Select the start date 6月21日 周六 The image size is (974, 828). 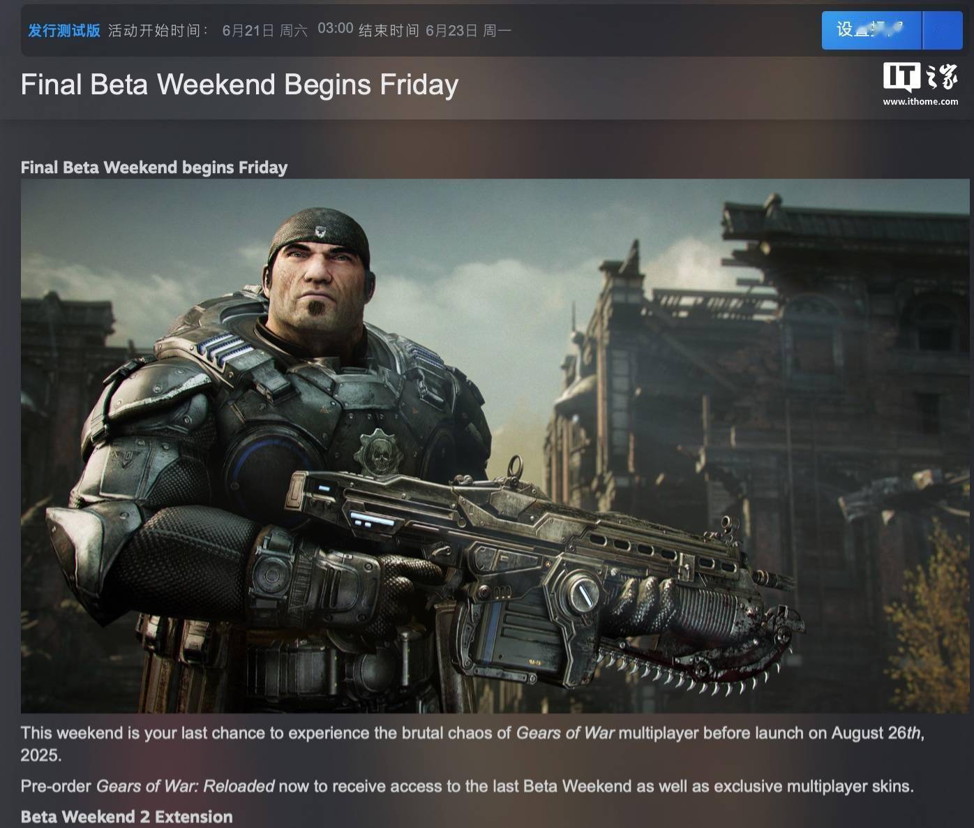pyautogui.click(x=265, y=31)
